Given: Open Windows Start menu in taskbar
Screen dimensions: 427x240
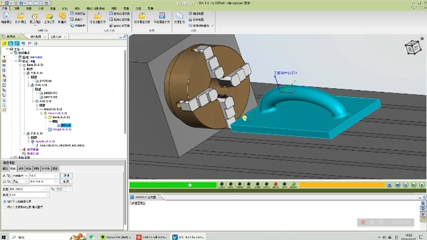Looking at the screenshot, I should click(5, 236).
